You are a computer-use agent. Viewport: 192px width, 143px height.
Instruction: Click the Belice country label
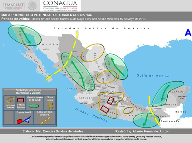pyautogui.click(x=181, y=112)
